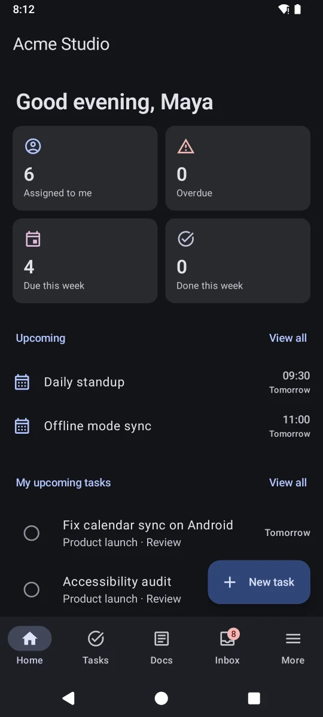The width and height of the screenshot is (323, 717).
Task: View all Upcoming events
Action: (288, 338)
